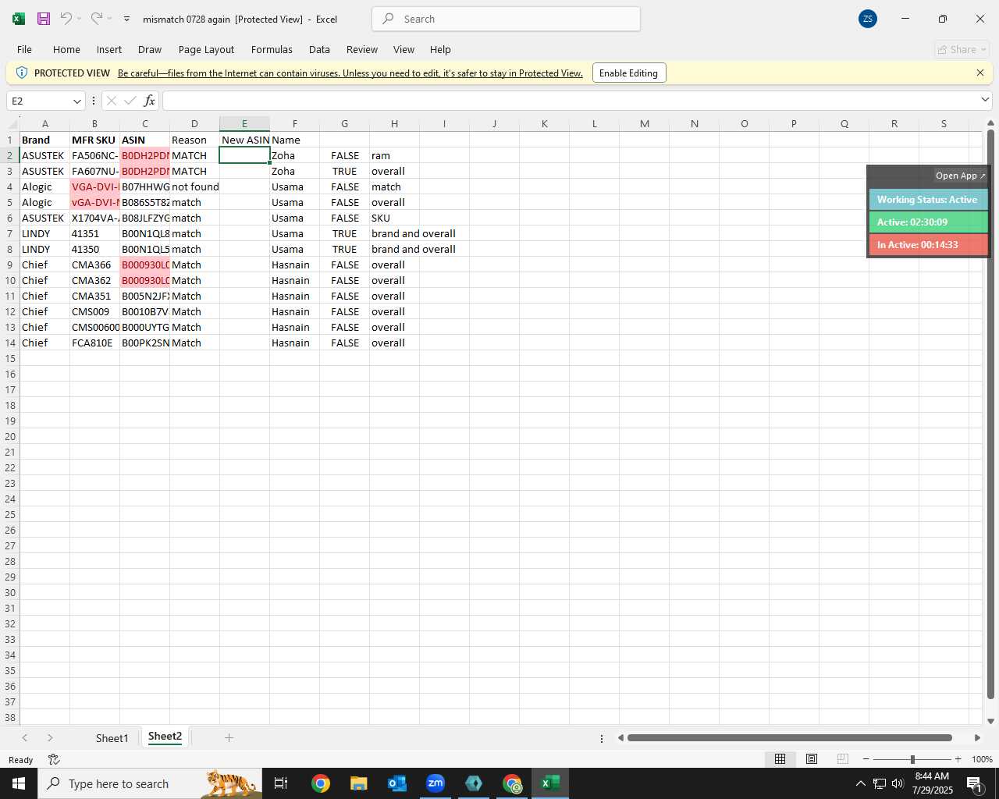Click into the title bar Search box

(x=506, y=19)
